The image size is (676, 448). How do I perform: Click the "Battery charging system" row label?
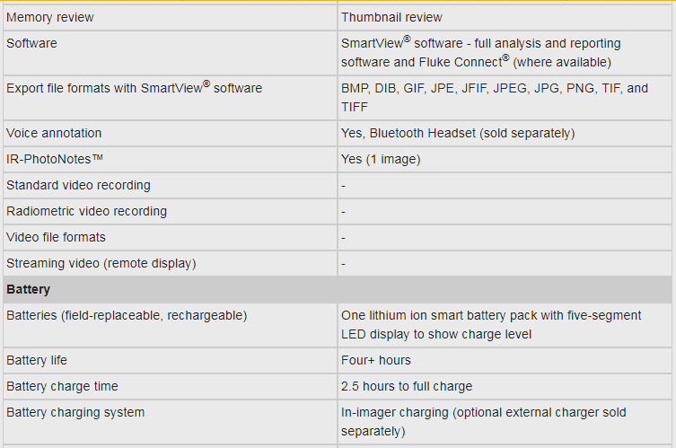click(x=75, y=412)
